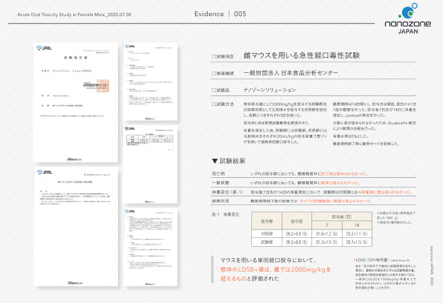Click the black triangle beside 試験結果

[x=215, y=161]
